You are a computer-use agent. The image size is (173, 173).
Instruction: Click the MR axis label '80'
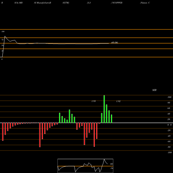[x=169, y=103]
